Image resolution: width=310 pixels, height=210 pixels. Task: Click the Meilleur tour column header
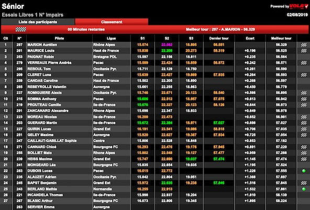click(x=281, y=39)
